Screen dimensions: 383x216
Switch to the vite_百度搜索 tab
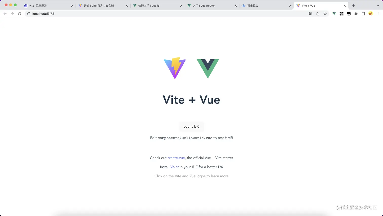pyautogui.click(x=48, y=6)
